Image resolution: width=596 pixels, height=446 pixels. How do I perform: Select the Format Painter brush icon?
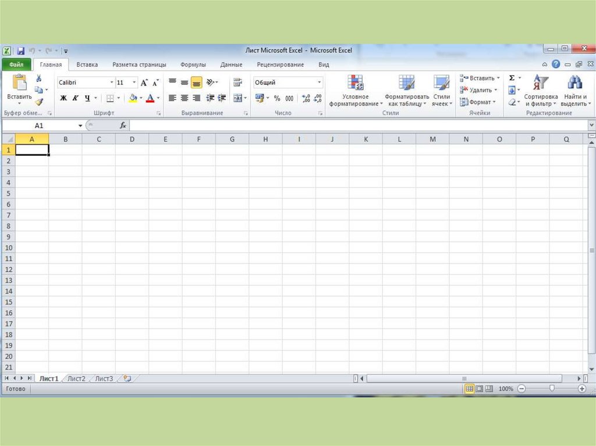point(39,101)
